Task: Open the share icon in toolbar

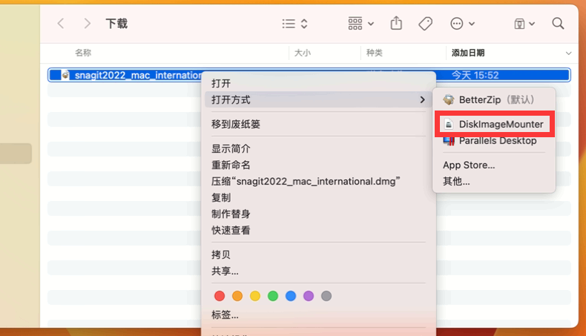Action: (x=396, y=24)
